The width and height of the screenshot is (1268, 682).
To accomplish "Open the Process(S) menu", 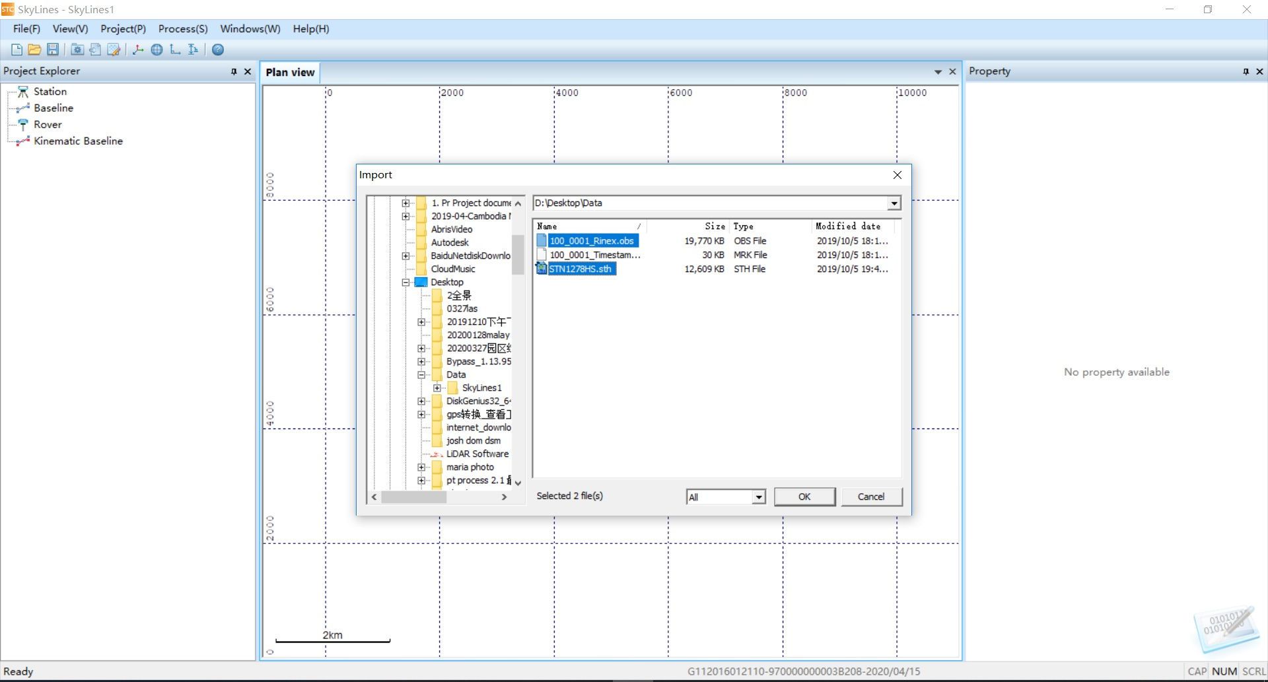I will click(x=183, y=29).
